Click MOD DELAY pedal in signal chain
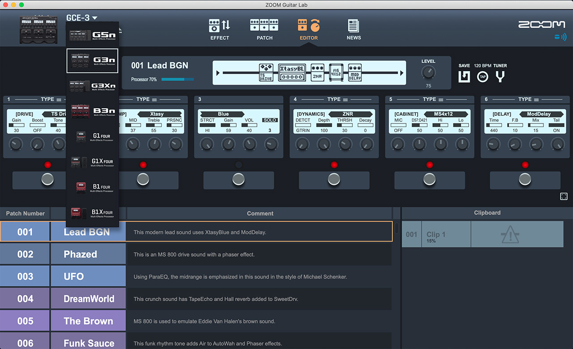The height and width of the screenshot is (349, 573). coord(355,72)
